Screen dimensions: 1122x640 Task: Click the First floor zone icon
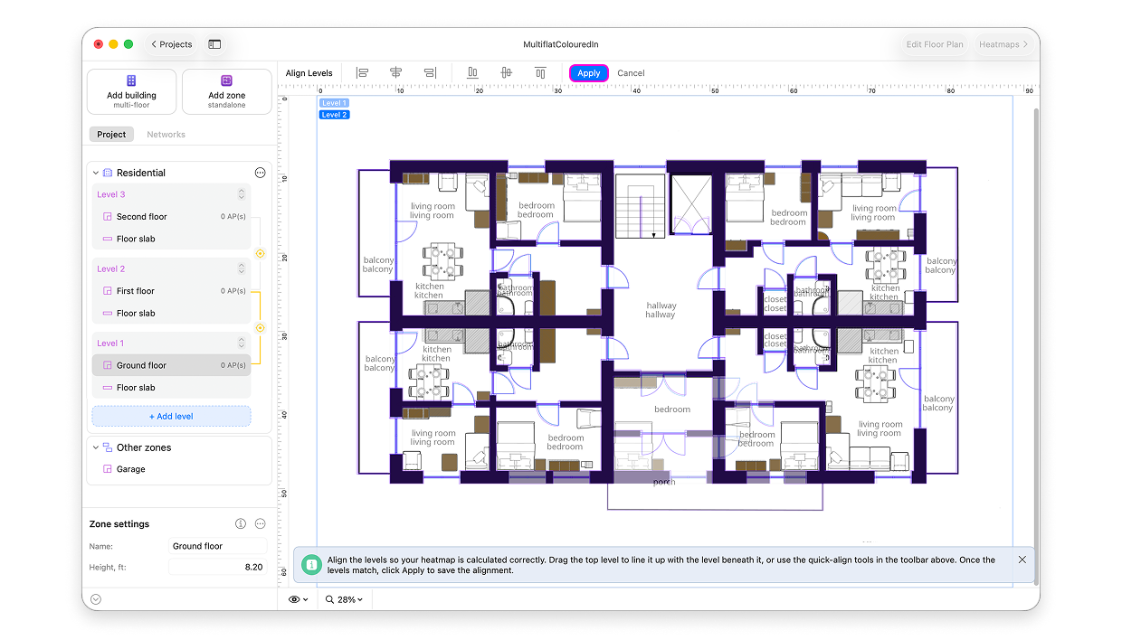pyautogui.click(x=107, y=291)
